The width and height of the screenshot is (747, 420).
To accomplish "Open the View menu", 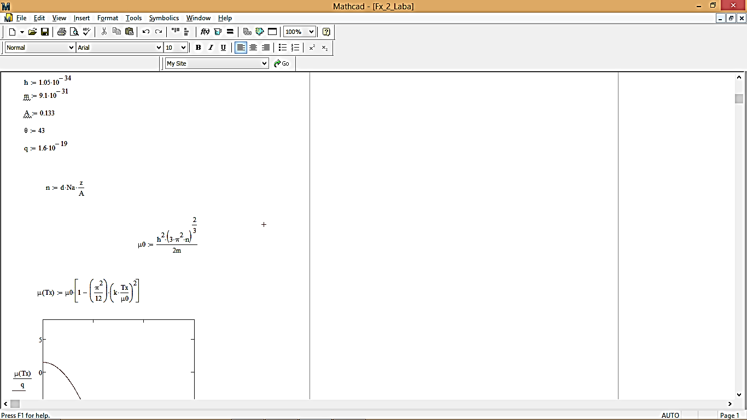I will (59, 18).
